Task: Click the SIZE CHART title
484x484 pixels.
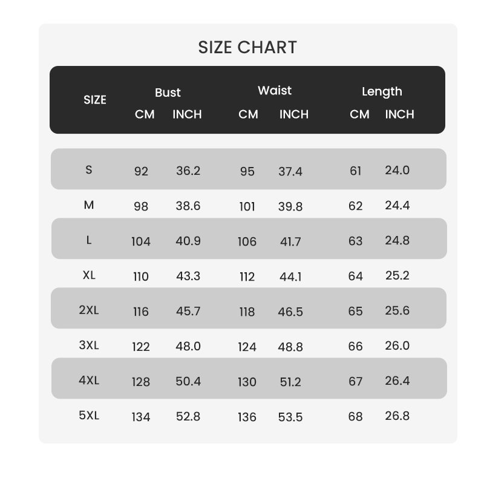Action: [x=247, y=47]
